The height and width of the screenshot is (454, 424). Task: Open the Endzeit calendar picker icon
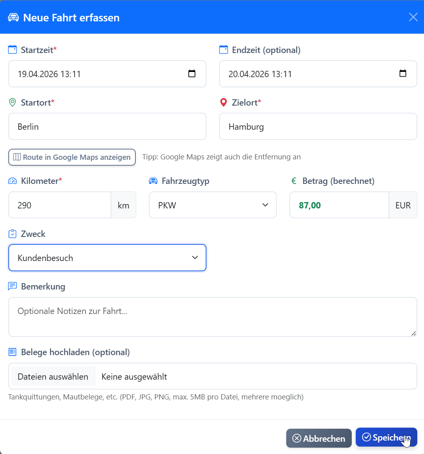click(x=403, y=74)
